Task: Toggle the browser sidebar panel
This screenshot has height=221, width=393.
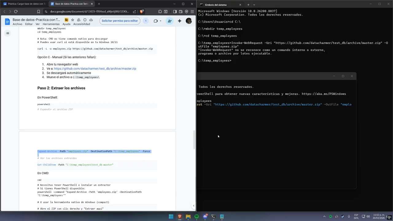Action: tap(175, 12)
